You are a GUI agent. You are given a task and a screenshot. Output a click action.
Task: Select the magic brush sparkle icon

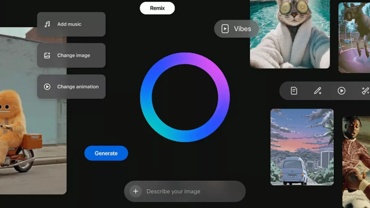365,91
